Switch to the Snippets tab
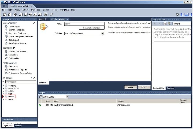The height and width of the screenshot is (129, 193). [170, 88]
